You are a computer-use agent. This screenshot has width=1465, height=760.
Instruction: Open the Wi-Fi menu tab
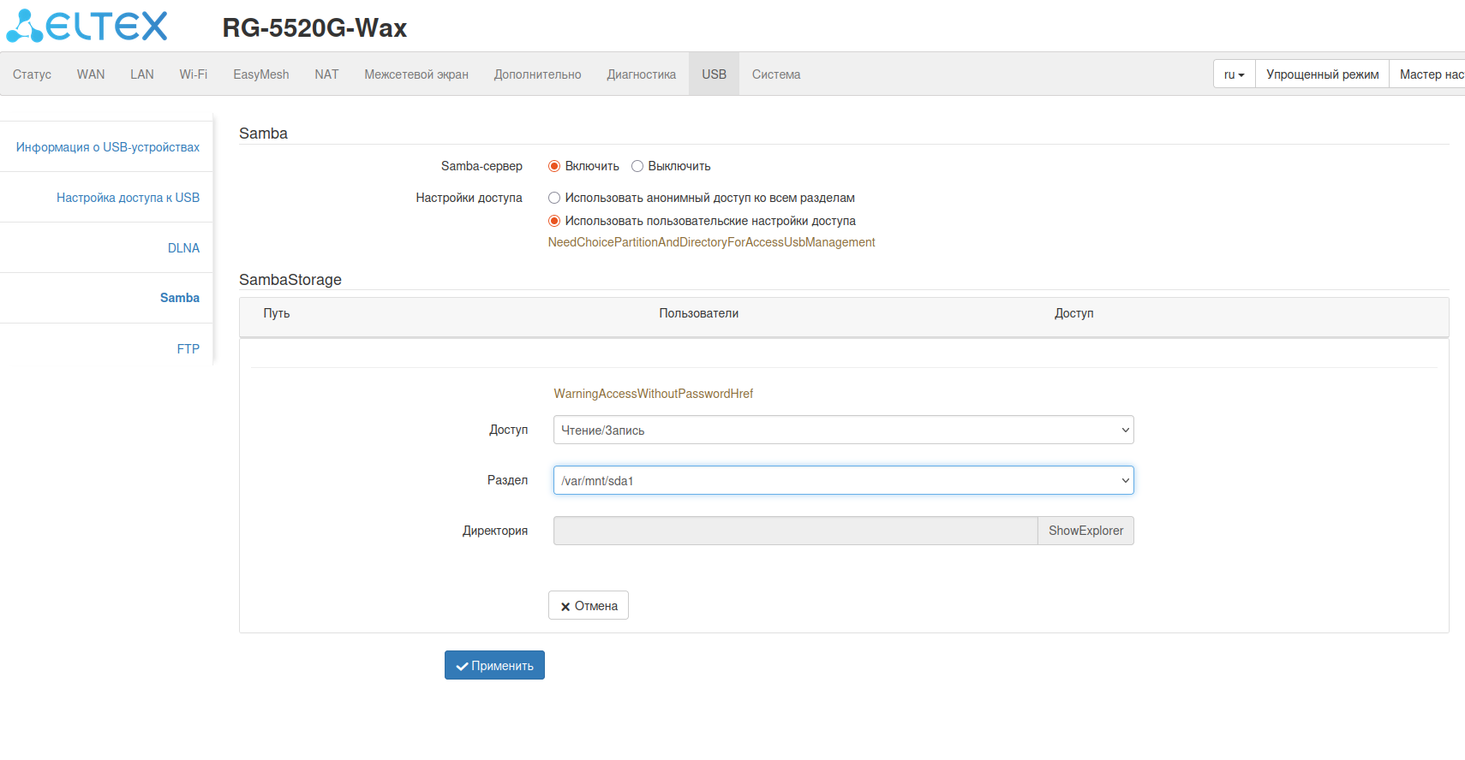[194, 74]
